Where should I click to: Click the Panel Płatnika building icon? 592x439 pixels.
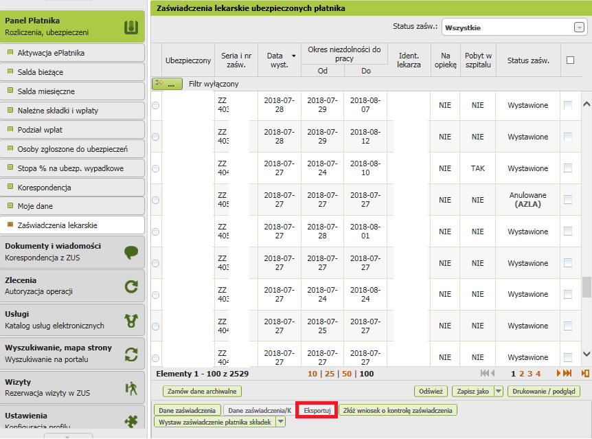click(x=131, y=27)
